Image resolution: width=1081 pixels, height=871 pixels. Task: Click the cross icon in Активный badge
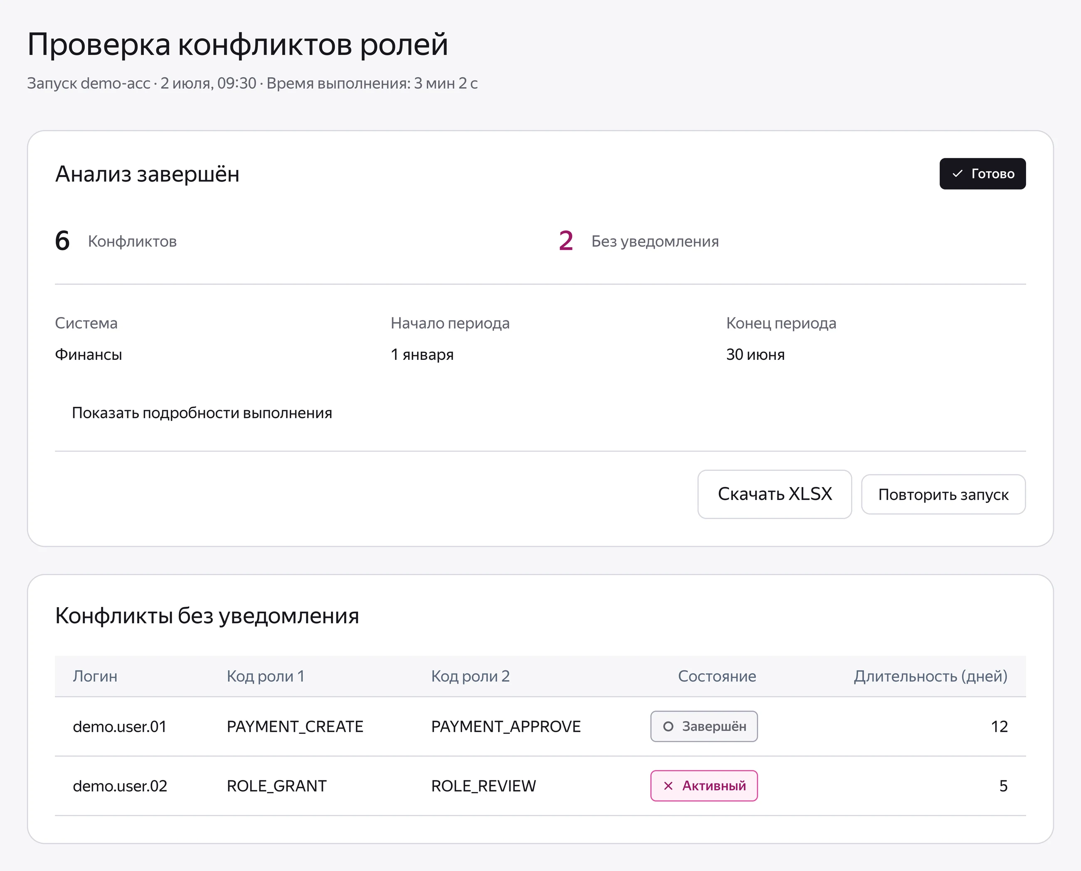pos(668,786)
